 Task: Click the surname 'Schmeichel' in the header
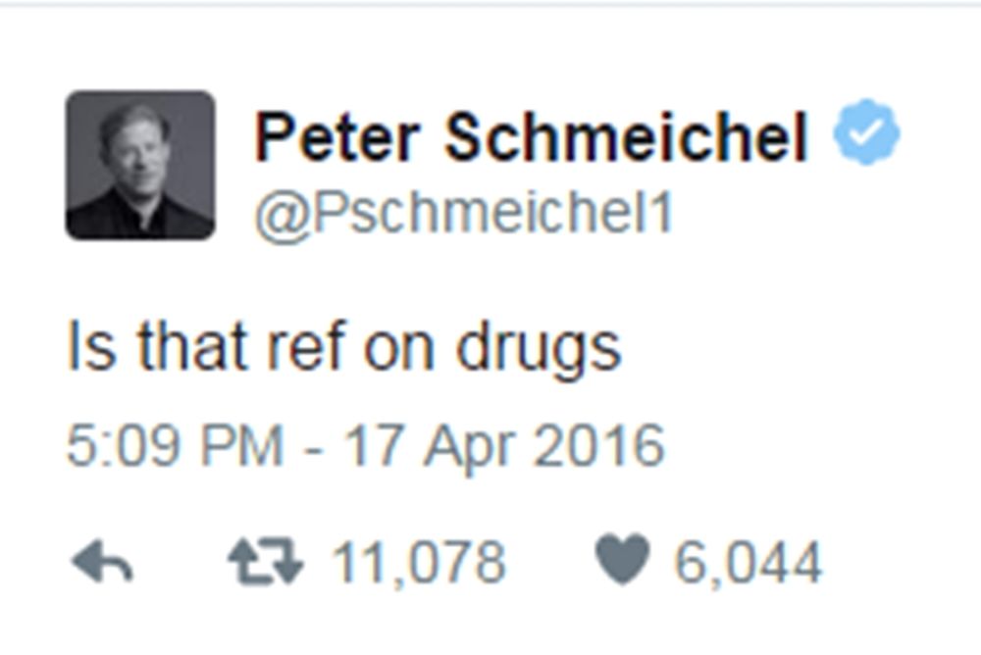pyautogui.click(x=627, y=137)
